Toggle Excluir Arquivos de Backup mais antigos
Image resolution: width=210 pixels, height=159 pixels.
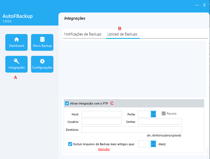(70, 144)
